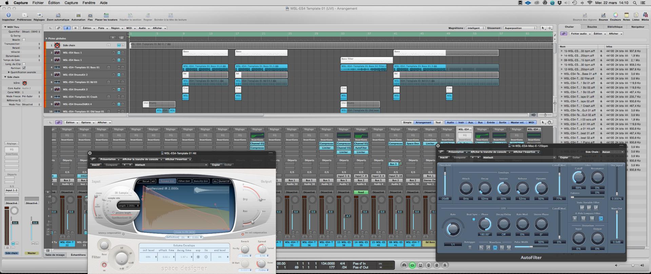651x274 pixels.
Task: Open the Glissement Superposition dropdown
Action: [520, 28]
